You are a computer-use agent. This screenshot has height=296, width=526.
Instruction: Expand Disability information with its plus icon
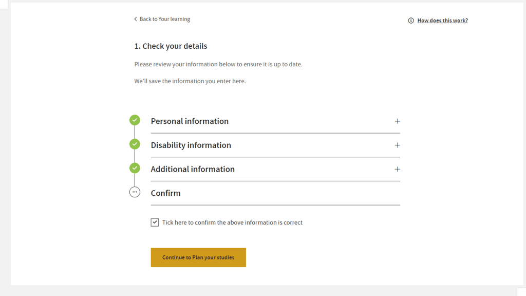click(397, 145)
